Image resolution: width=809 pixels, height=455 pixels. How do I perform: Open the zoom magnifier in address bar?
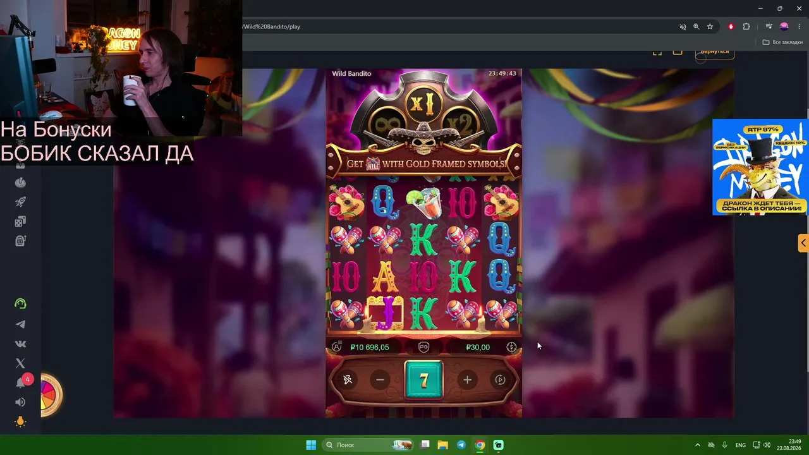click(696, 27)
